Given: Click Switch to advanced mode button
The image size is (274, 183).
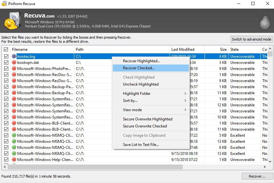Looking at the screenshot, I should (251, 39).
